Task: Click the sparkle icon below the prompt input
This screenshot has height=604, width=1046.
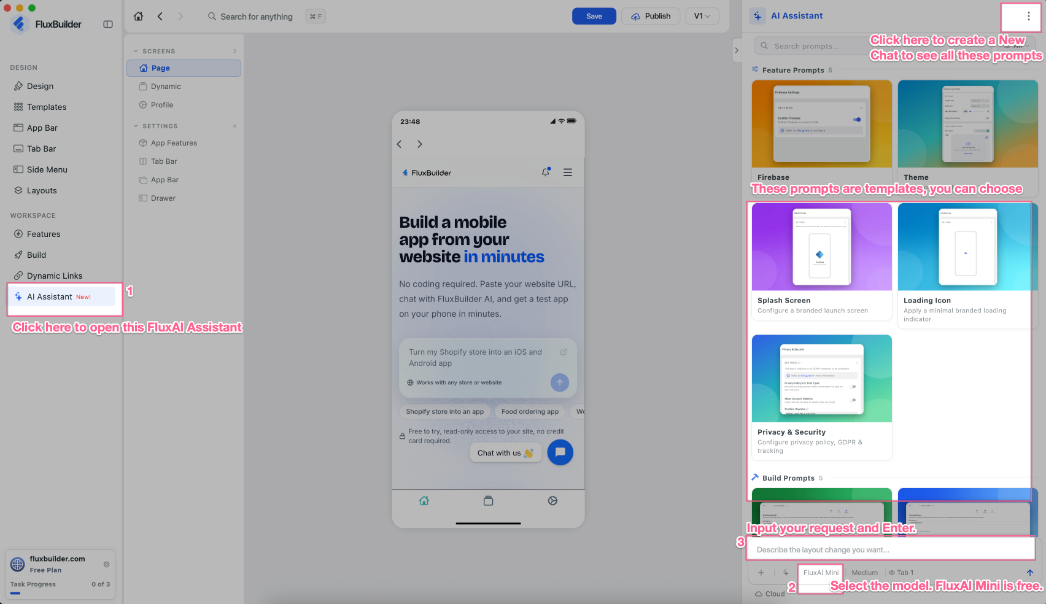Action: coord(786,573)
